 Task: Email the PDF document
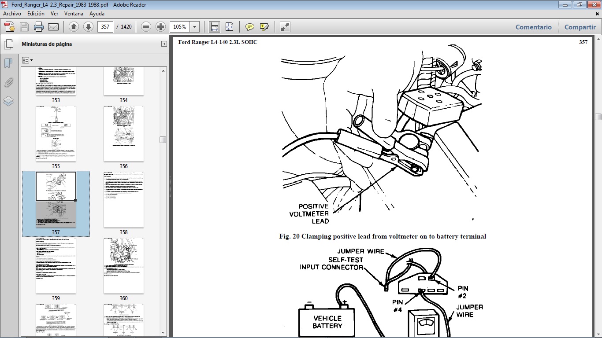(53, 26)
